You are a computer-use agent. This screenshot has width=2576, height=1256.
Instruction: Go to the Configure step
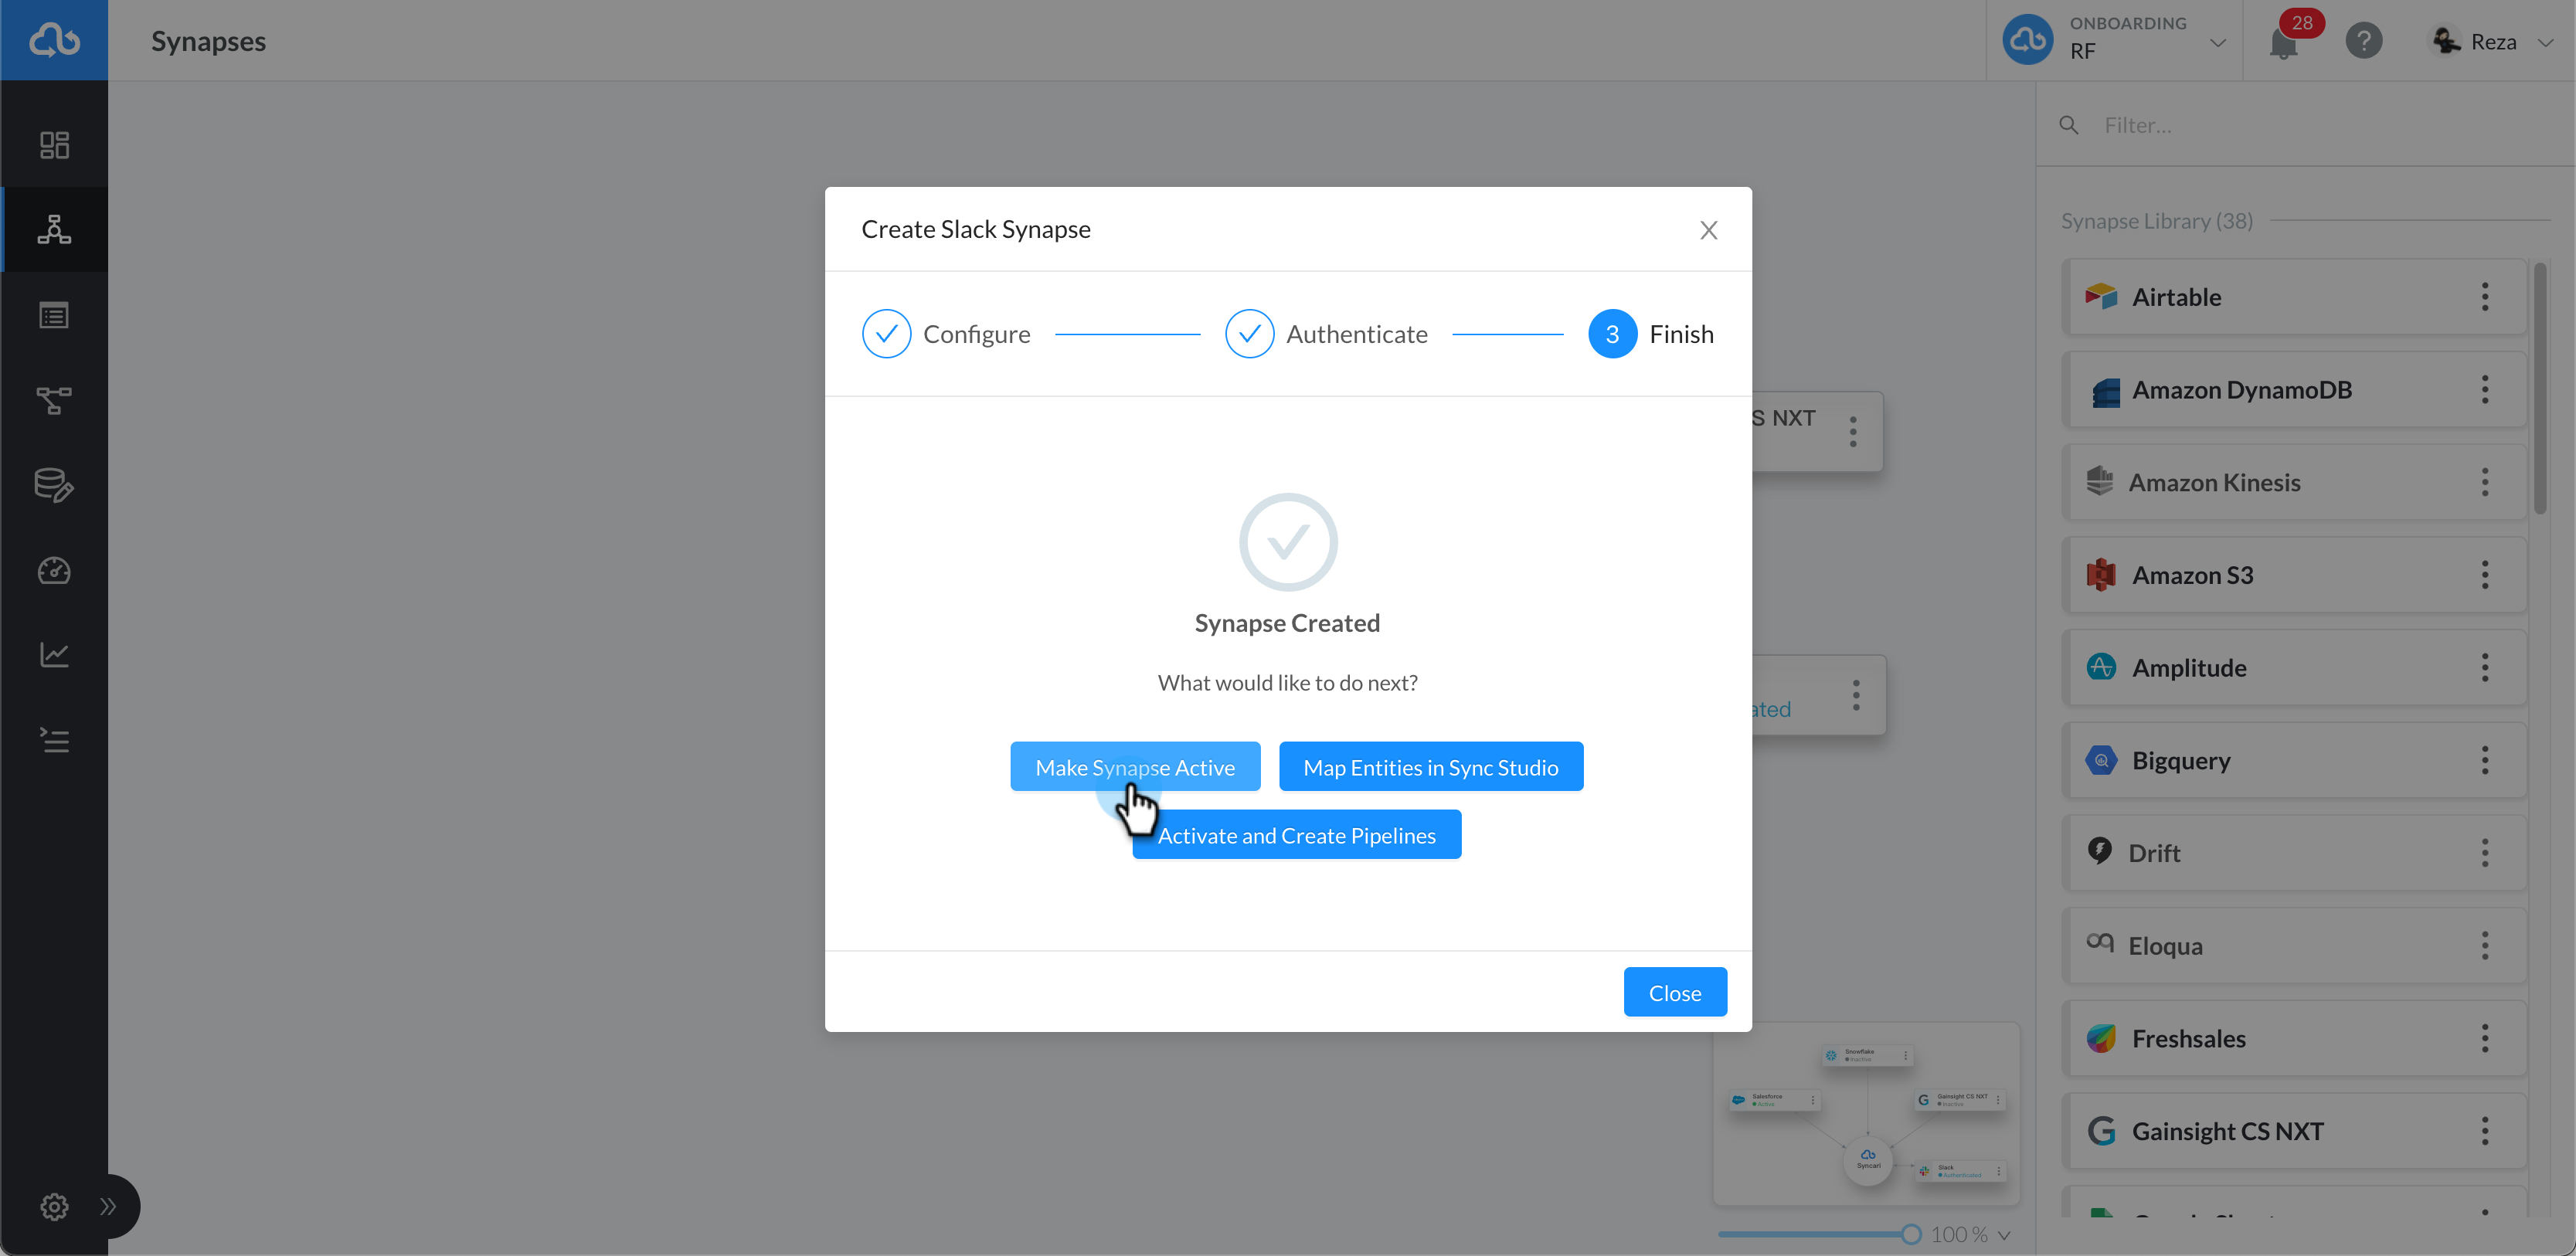(x=946, y=333)
